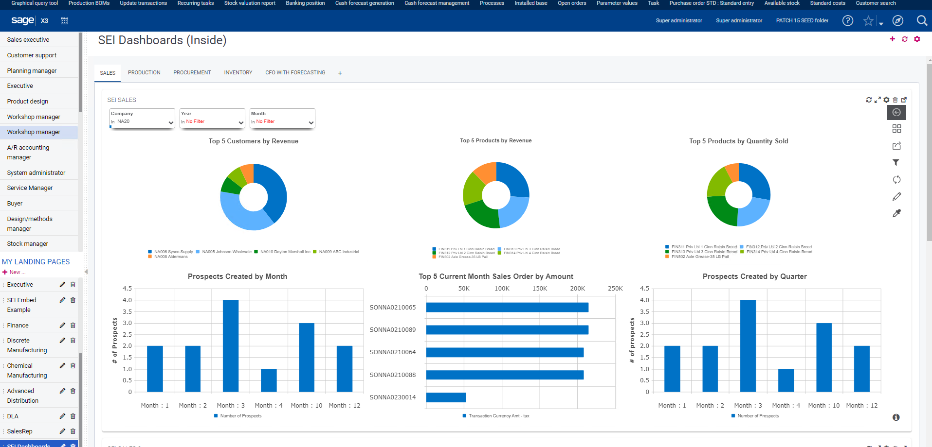Open the Finance landing page
This screenshot has height=447, width=932.
coord(18,325)
